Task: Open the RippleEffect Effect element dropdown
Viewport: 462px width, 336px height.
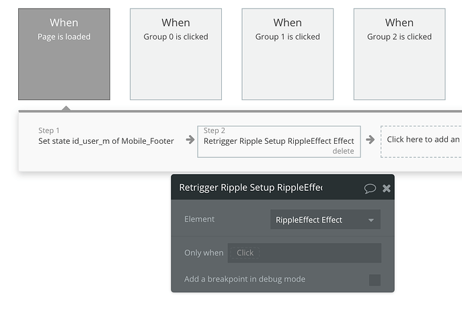Action: click(325, 220)
